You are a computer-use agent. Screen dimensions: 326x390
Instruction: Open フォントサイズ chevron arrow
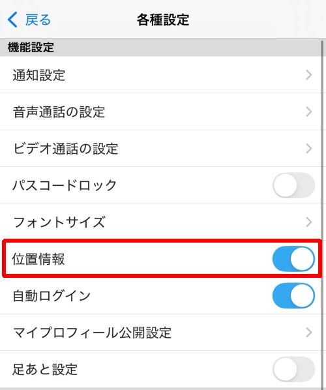pos(308,222)
